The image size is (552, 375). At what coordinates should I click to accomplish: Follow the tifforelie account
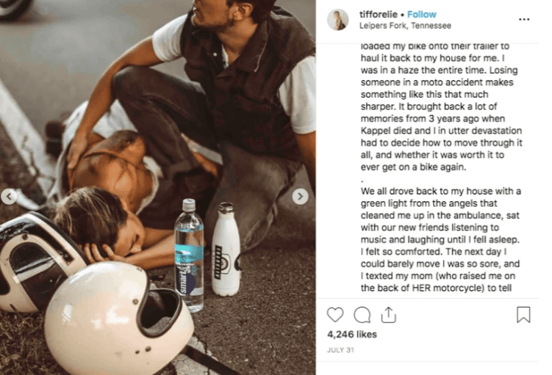(x=421, y=15)
